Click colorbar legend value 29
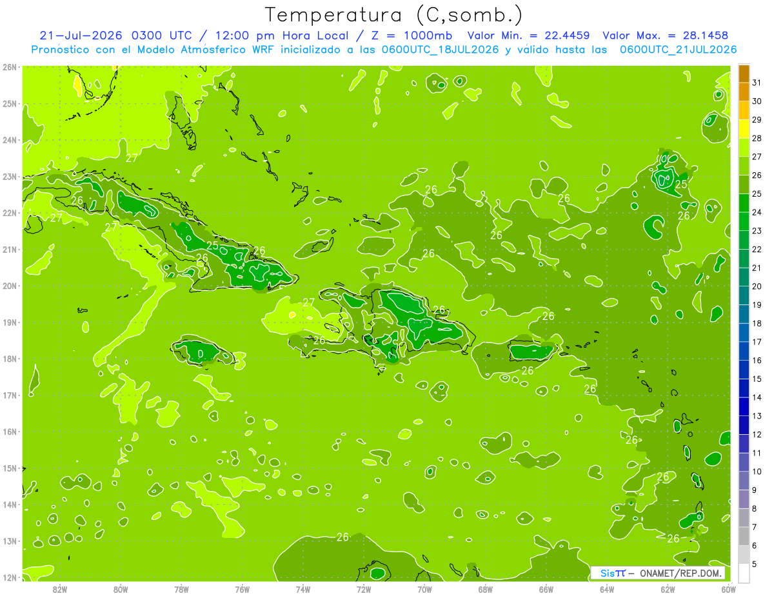Image resolution: width=774 pixels, height=598 pixels. (757, 120)
